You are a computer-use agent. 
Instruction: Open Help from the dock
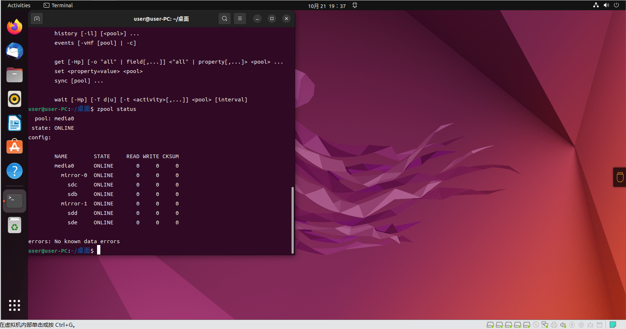15,171
